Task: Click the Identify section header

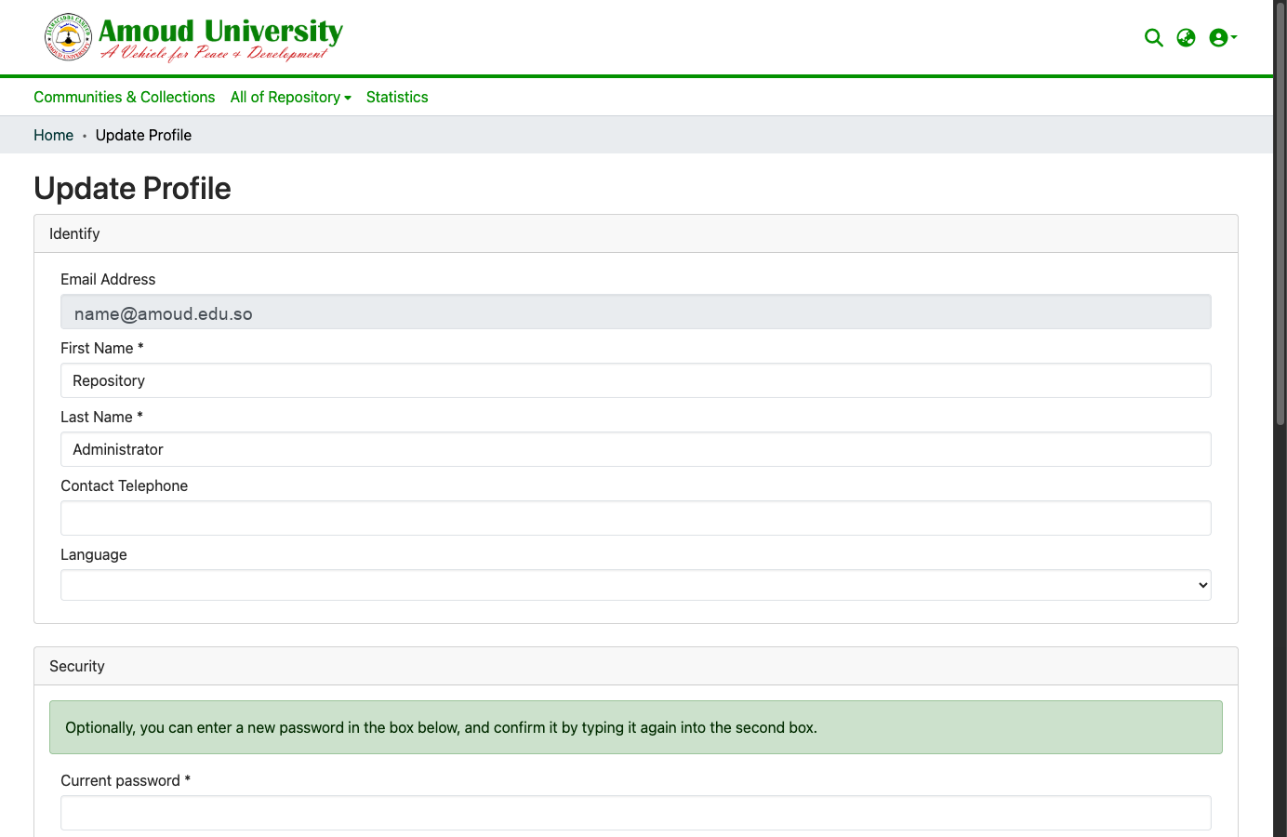Action: point(636,233)
